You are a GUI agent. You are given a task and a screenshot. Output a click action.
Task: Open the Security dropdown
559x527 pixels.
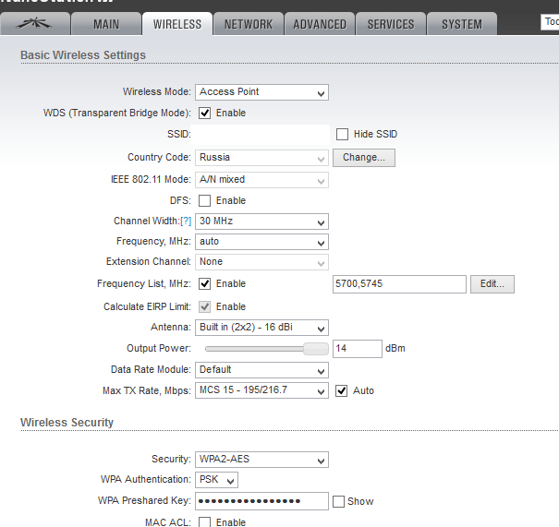click(x=261, y=460)
